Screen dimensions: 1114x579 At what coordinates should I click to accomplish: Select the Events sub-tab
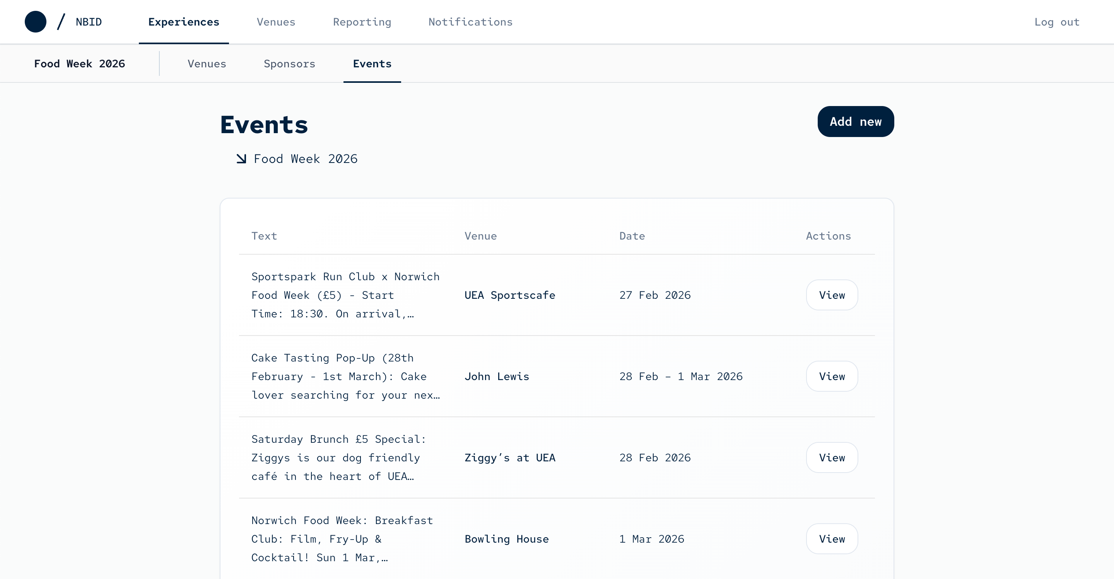coord(372,63)
